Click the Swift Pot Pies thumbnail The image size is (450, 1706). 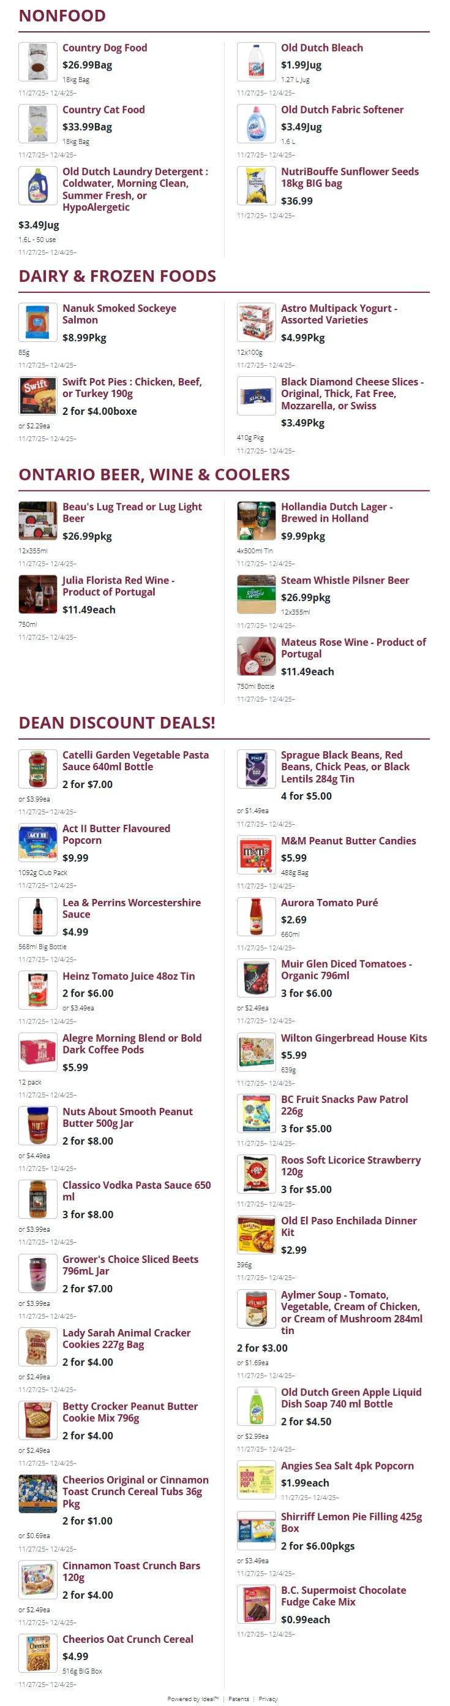tap(38, 395)
